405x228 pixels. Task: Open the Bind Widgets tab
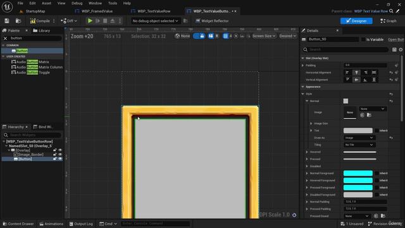click(x=43, y=127)
